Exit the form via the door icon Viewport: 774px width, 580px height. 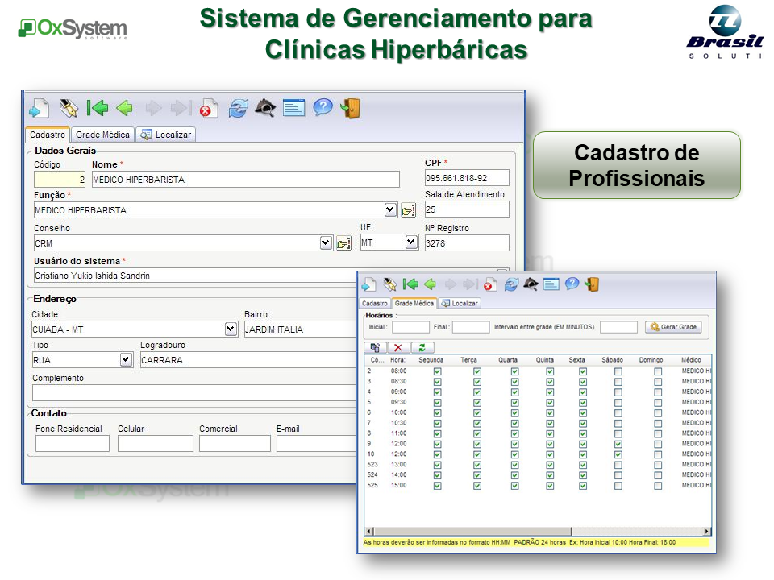click(x=352, y=107)
